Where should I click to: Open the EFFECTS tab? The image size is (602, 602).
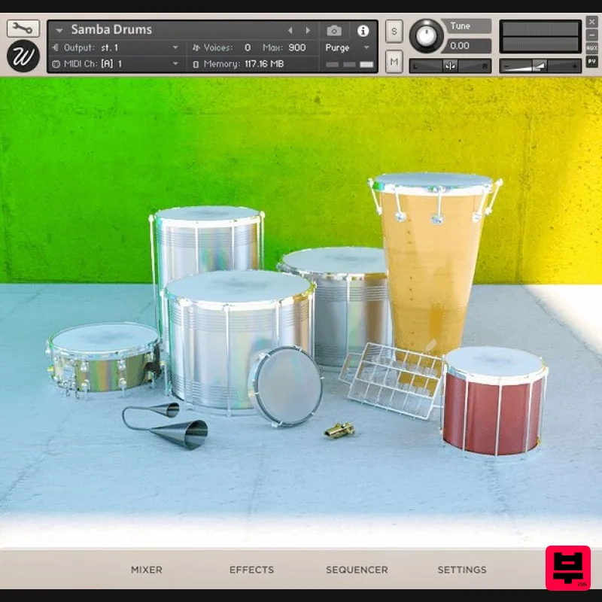251,570
